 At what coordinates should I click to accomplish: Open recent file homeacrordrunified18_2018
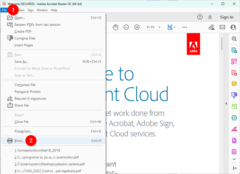pos(37,150)
